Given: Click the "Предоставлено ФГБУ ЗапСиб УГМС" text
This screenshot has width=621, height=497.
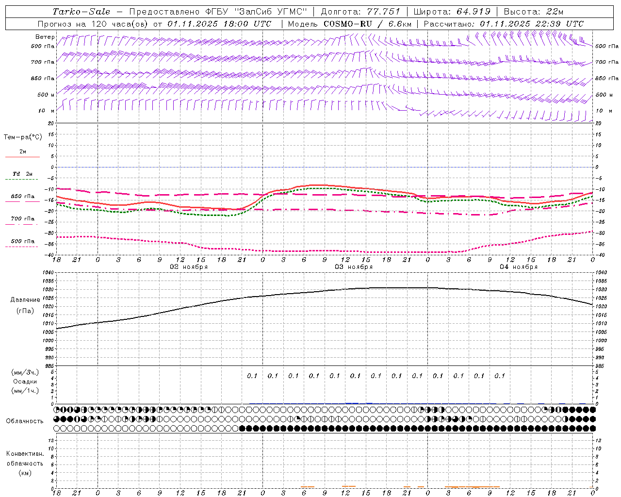Looking at the screenshot, I should coord(218,12).
